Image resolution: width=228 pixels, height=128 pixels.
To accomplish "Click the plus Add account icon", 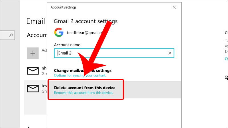I will pyautogui.click(x=33, y=53).
